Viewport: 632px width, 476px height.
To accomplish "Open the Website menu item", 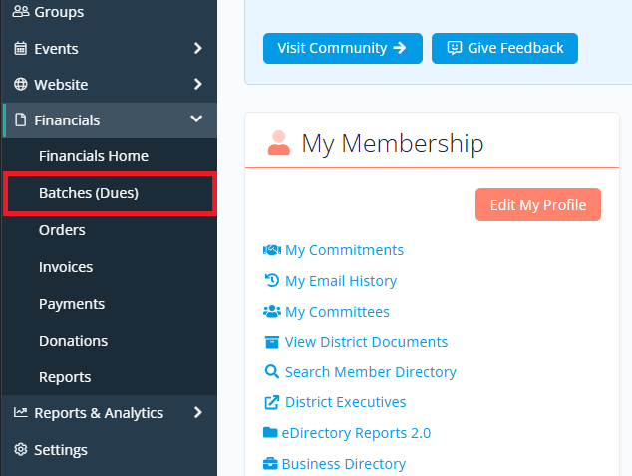I will point(110,85).
